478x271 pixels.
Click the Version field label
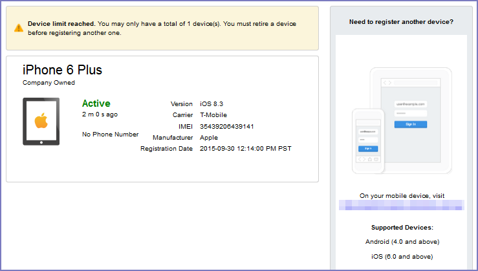[x=182, y=104]
